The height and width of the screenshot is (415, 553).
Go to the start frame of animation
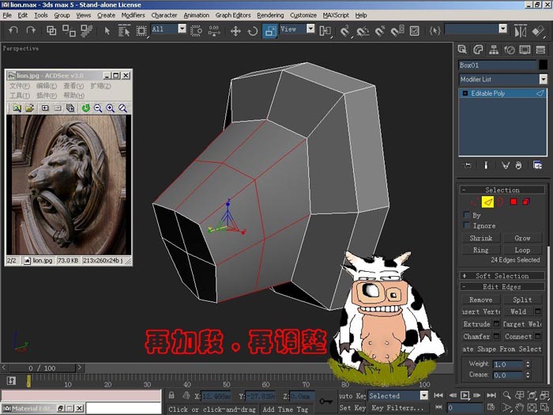pos(438,395)
